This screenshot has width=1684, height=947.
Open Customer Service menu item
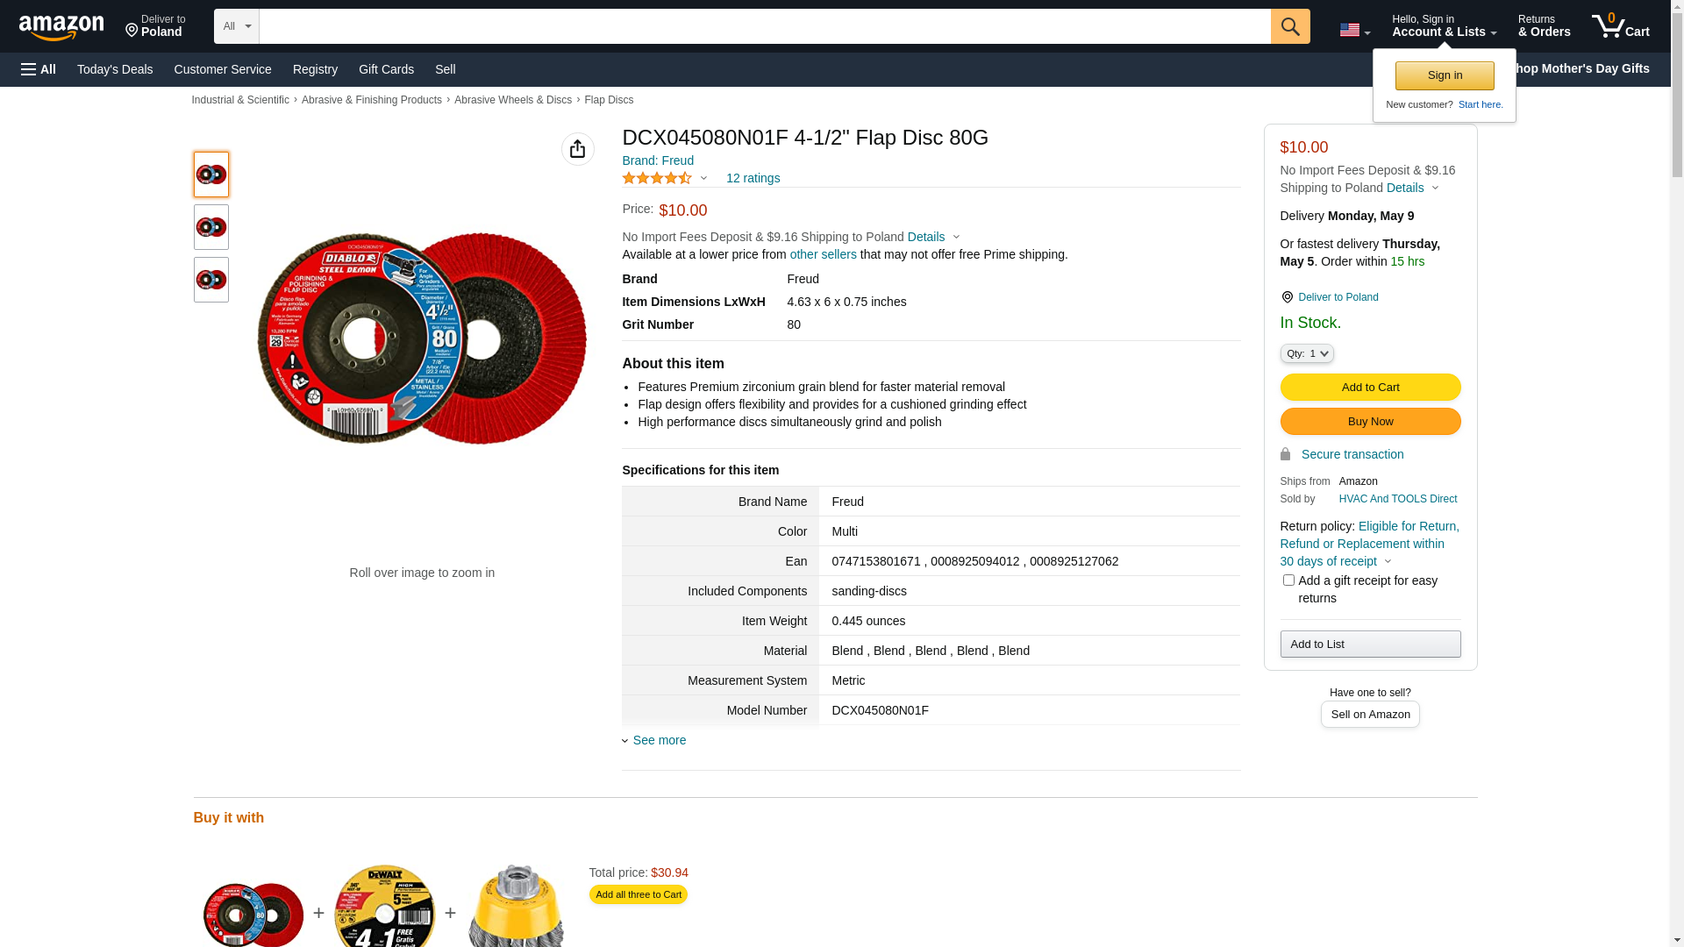click(223, 69)
